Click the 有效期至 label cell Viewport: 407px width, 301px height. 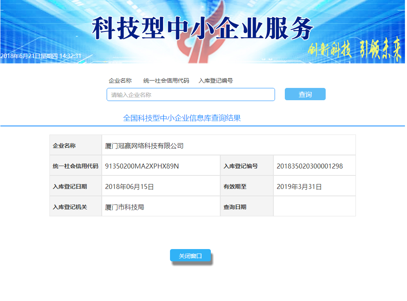247,186
